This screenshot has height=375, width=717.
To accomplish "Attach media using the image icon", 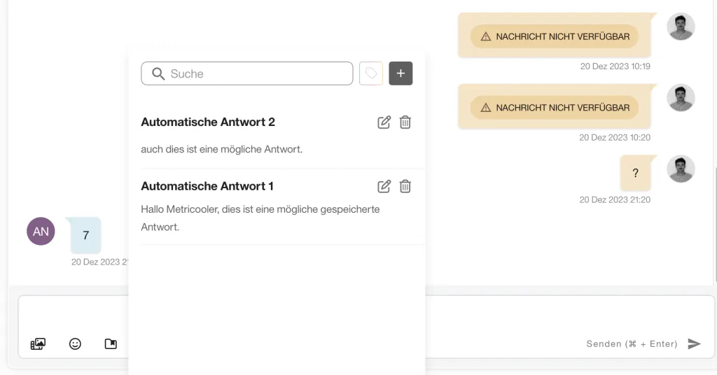I will [x=38, y=344].
